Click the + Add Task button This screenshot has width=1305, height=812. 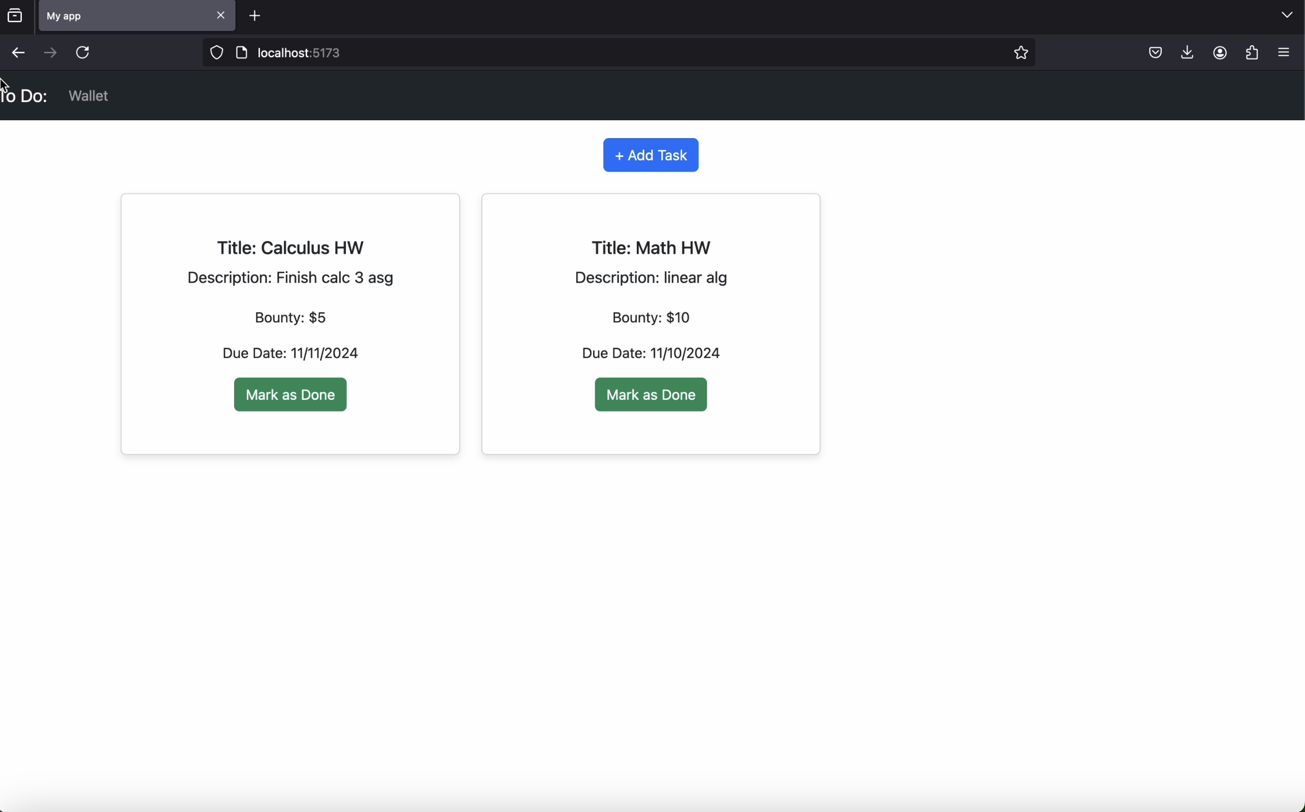click(x=650, y=155)
